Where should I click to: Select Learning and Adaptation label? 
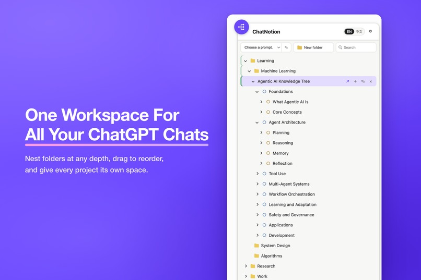click(x=293, y=205)
